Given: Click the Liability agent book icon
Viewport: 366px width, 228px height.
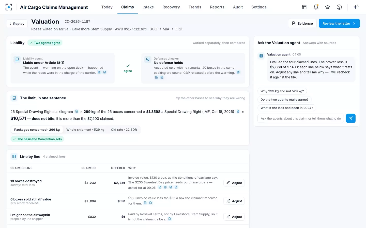Looking at the screenshot, I should 17,60.
